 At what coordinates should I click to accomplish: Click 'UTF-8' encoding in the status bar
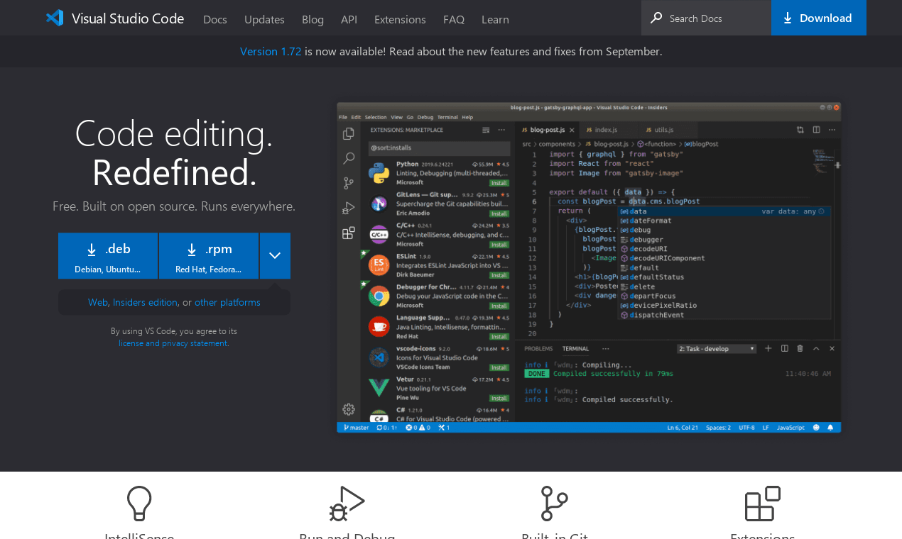[x=746, y=428]
